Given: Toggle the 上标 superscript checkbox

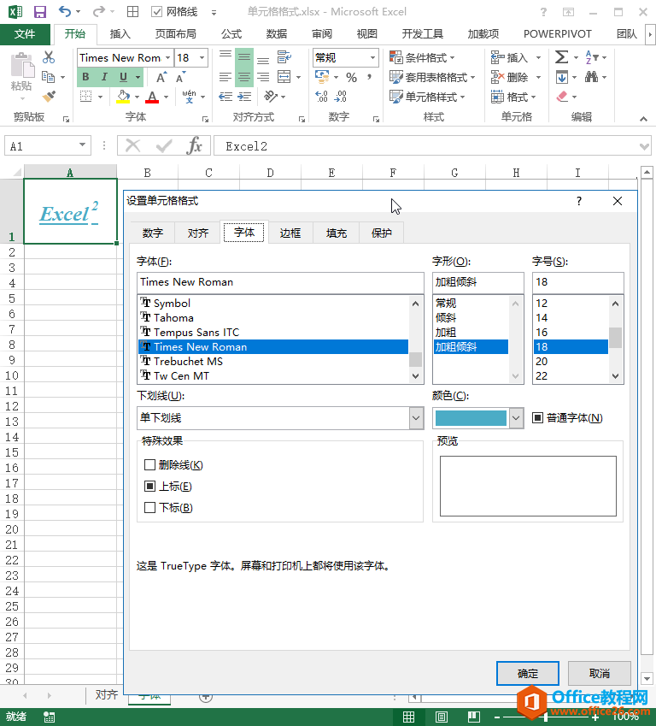Looking at the screenshot, I should [150, 487].
